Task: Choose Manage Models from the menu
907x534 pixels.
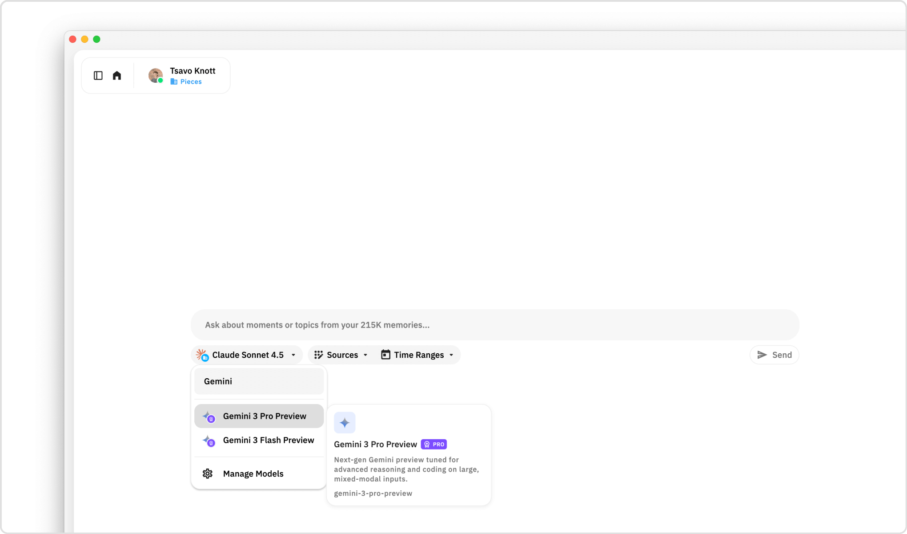Action: [253, 473]
